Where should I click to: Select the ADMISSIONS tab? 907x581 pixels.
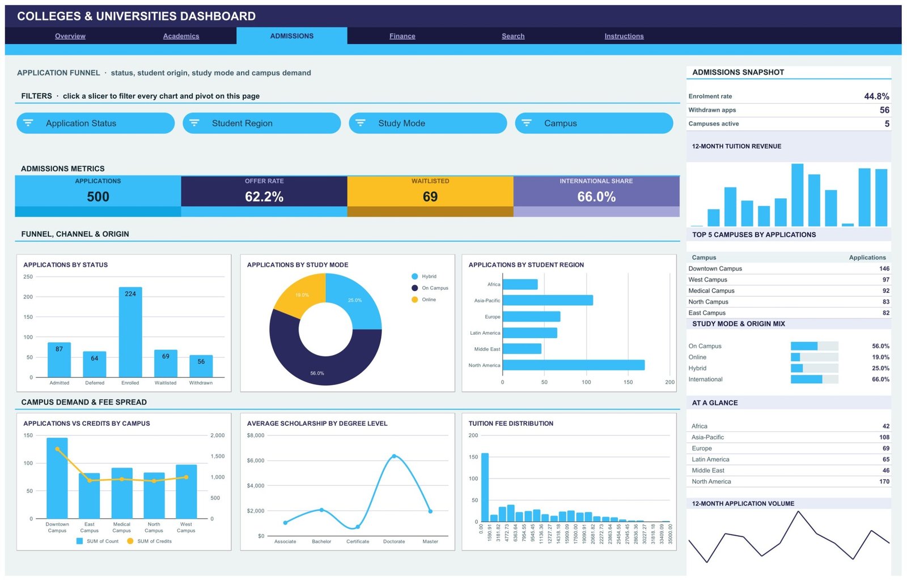click(292, 36)
